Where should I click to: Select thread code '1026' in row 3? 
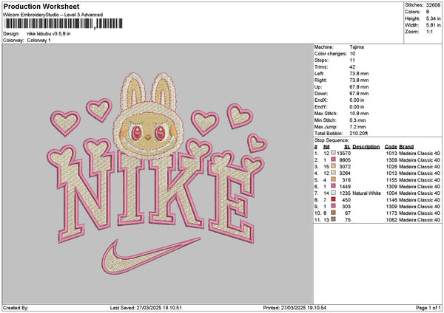click(x=391, y=167)
